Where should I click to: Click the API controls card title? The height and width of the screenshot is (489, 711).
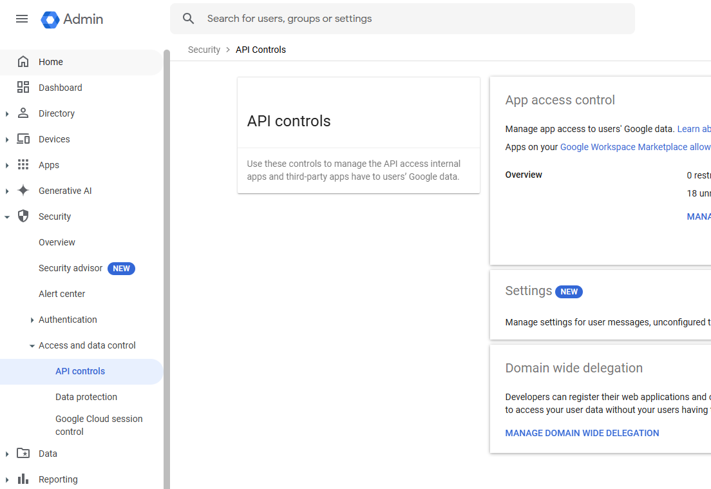[289, 121]
